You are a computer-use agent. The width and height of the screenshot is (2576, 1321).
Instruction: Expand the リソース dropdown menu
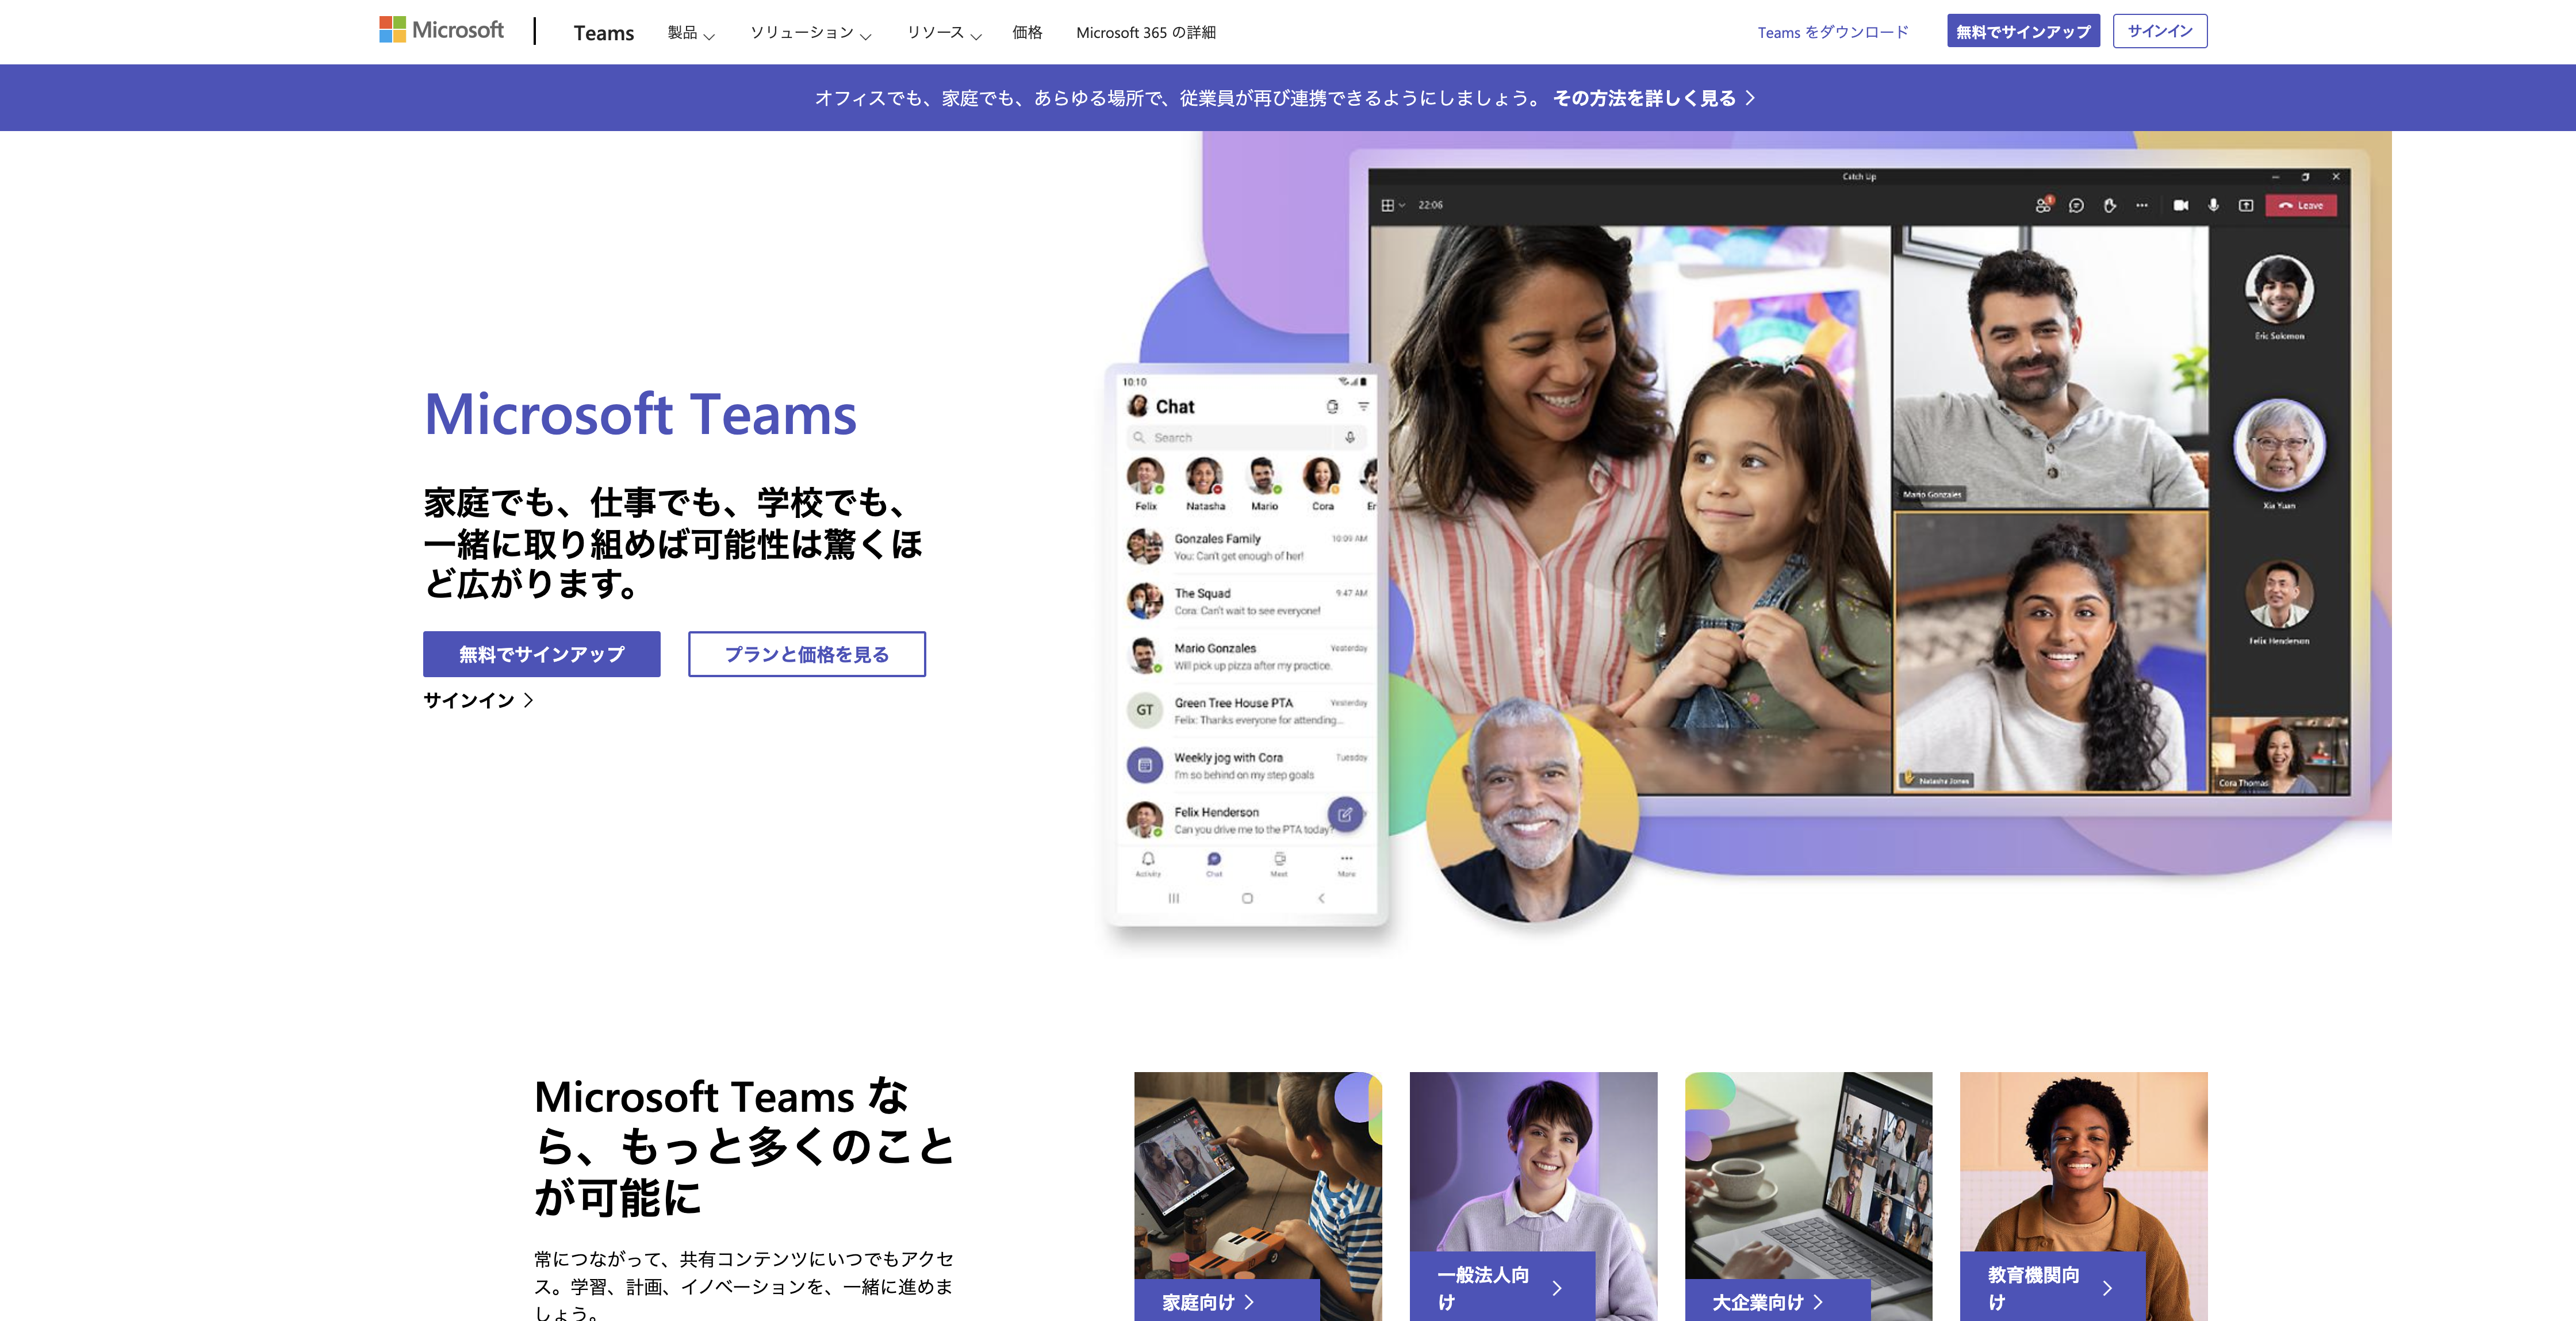(944, 30)
